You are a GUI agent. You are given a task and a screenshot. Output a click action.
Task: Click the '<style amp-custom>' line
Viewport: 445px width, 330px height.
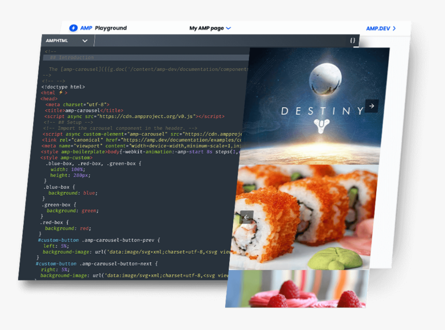click(x=66, y=158)
